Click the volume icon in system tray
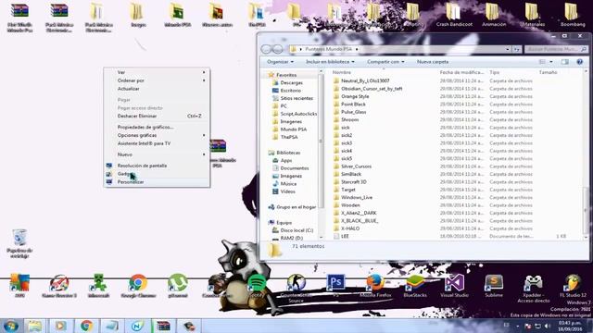 pos(548,326)
